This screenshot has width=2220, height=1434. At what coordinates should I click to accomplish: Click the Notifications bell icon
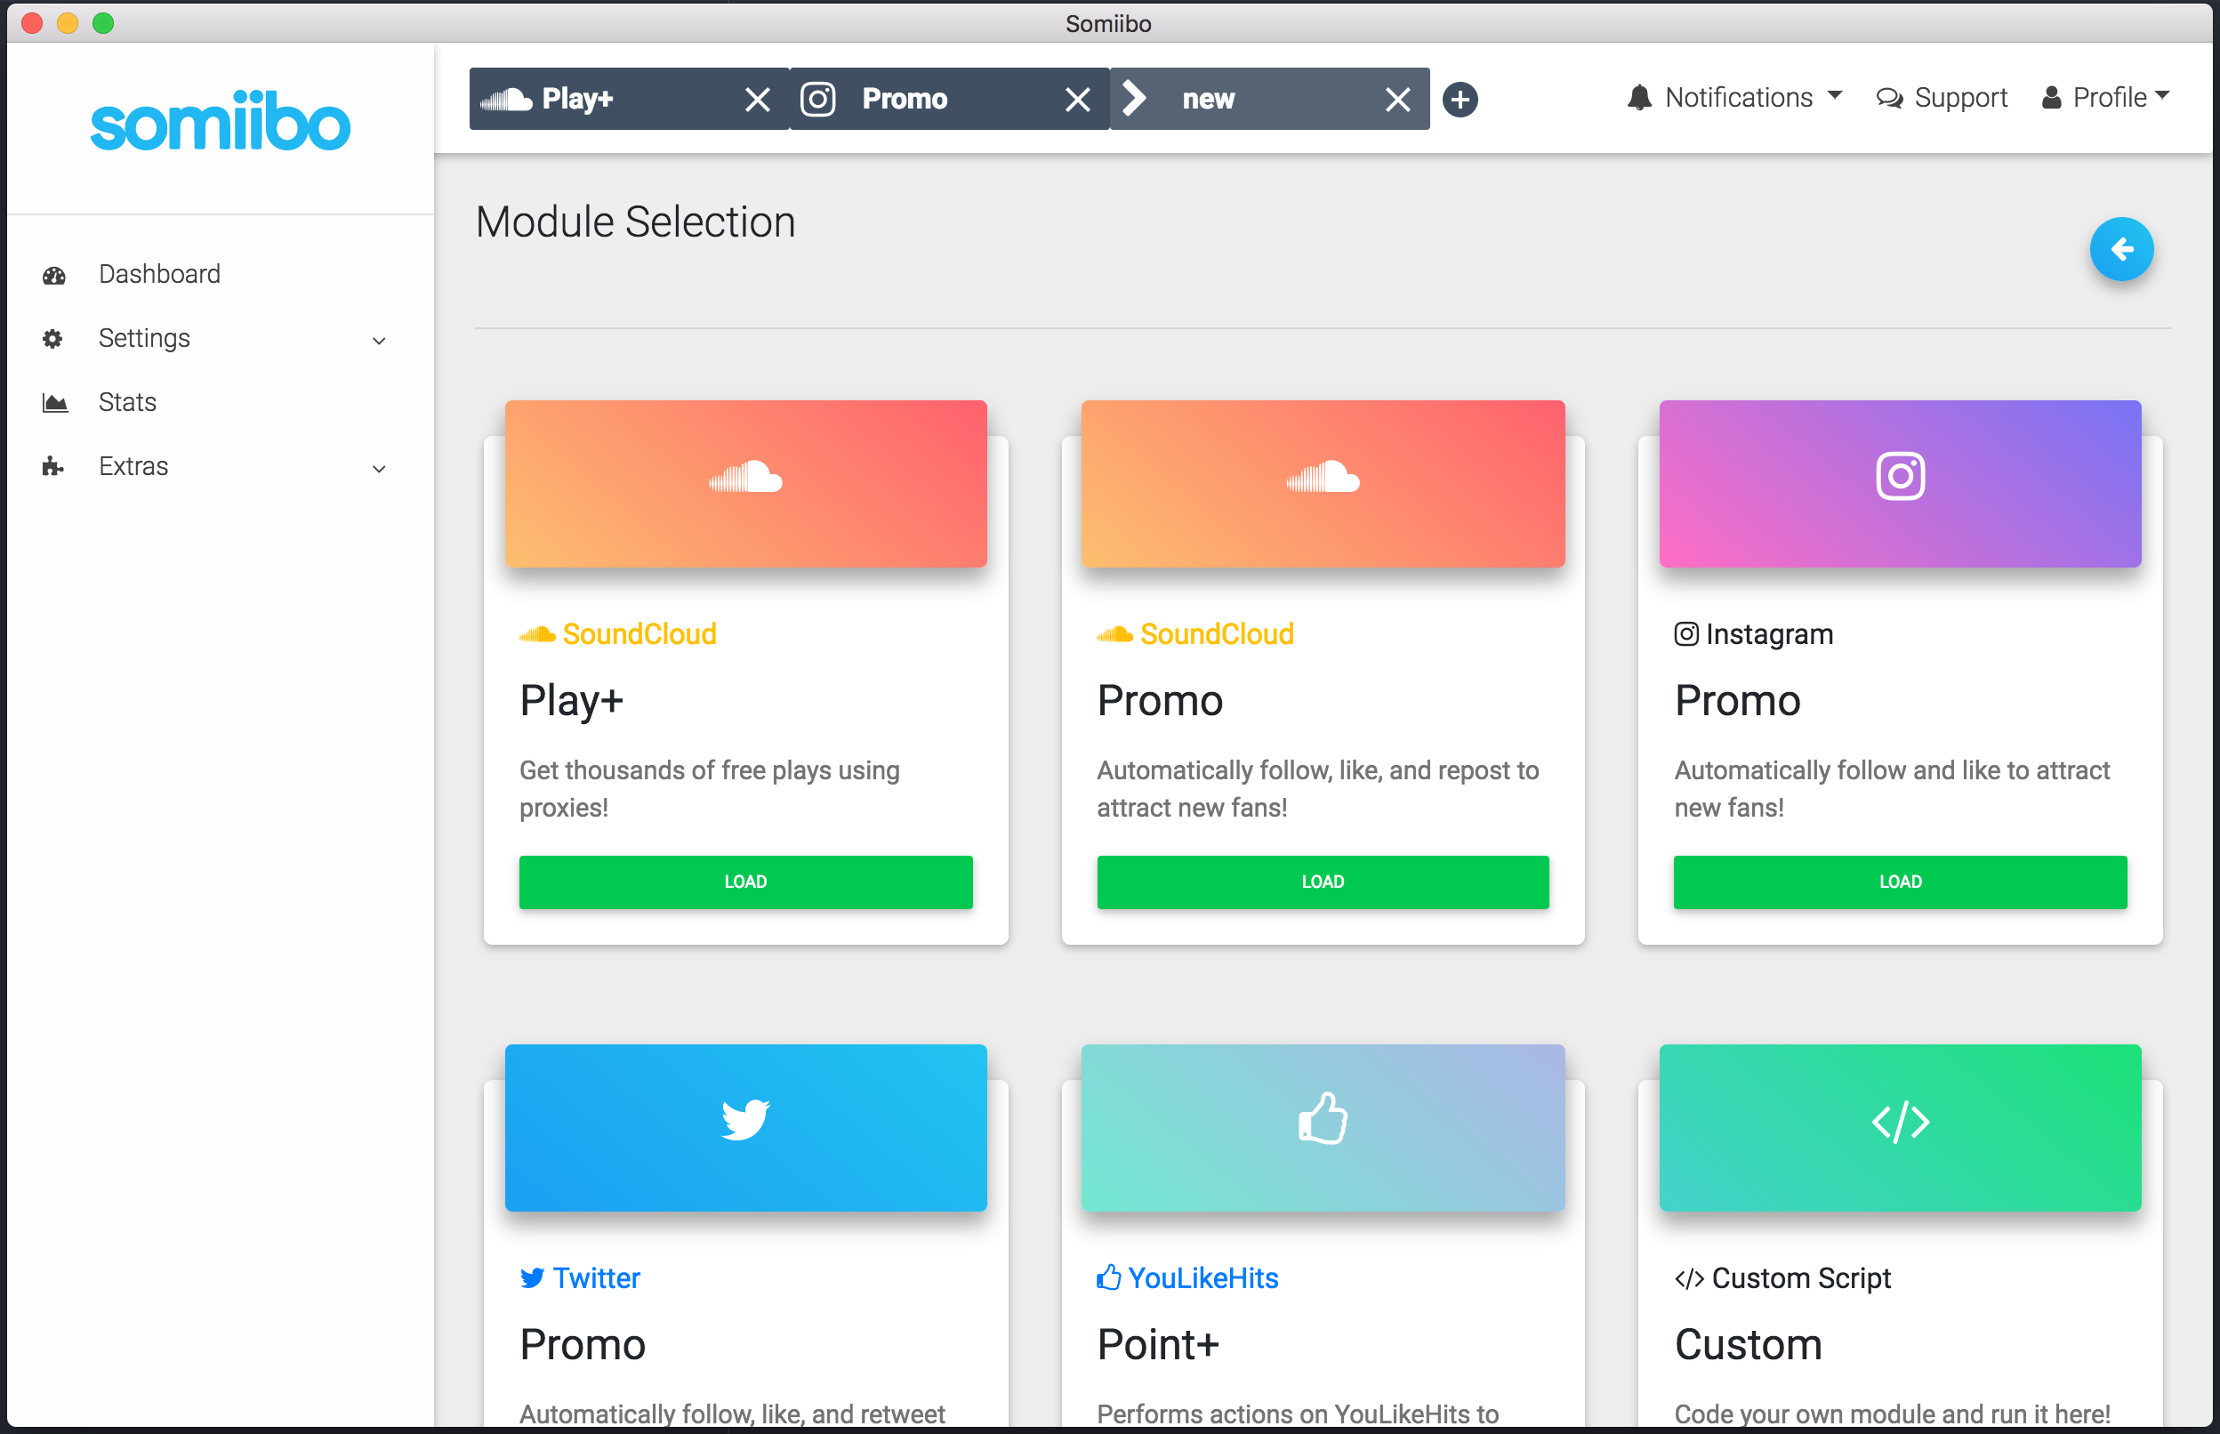pos(1639,98)
